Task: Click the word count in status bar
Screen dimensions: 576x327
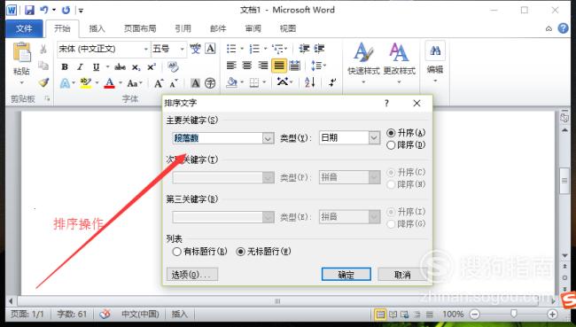Action: tap(72, 314)
